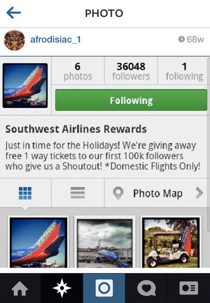This screenshot has height=303, width=210.
Task: Tap the back arrow icon
Action: tap(13, 13)
